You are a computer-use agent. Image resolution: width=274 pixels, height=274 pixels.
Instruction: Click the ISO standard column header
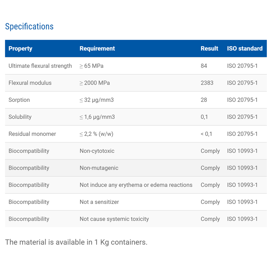[x=244, y=49]
